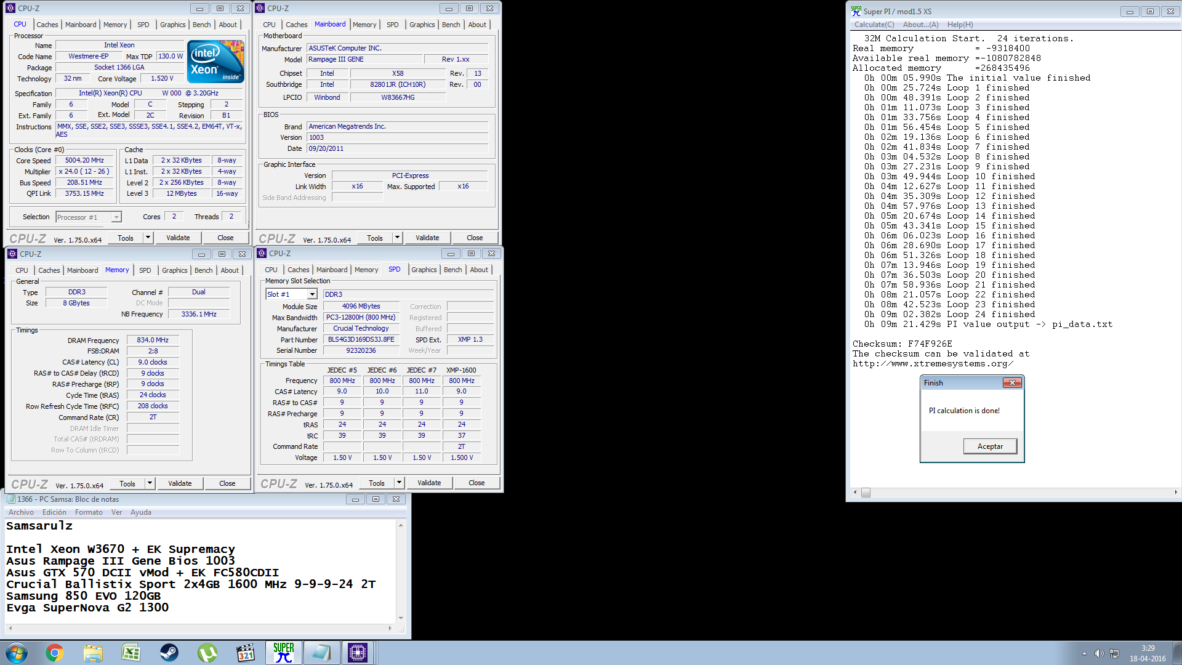The image size is (1182, 665).
Task: Switch to About tab in CPU-Z SPD window
Action: (479, 270)
